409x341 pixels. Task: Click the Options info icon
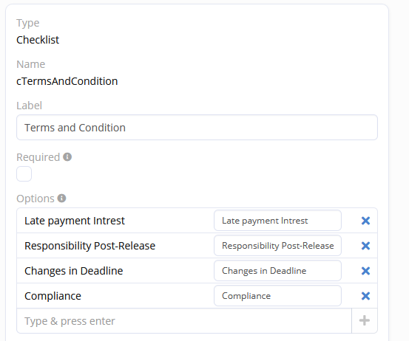pos(61,199)
